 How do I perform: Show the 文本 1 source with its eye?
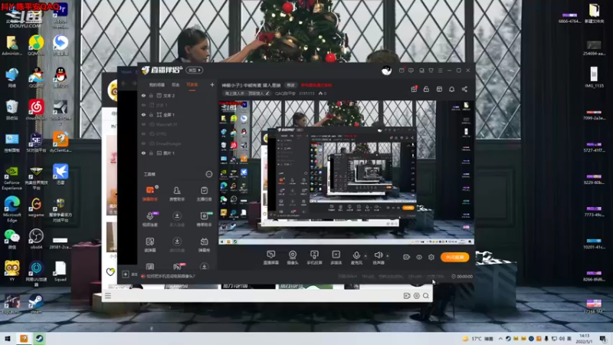click(x=143, y=105)
